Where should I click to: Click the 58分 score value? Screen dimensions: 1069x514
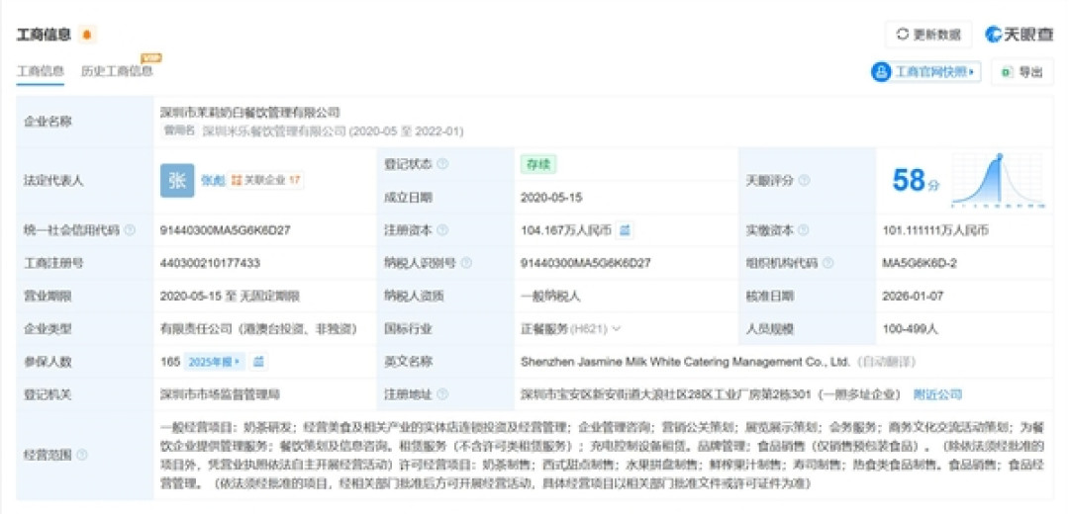[x=916, y=181]
